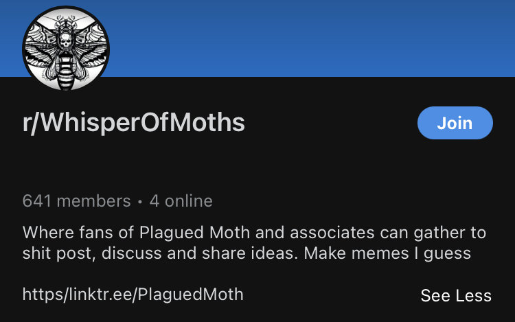Click the word 'associates' in the description

332,233
